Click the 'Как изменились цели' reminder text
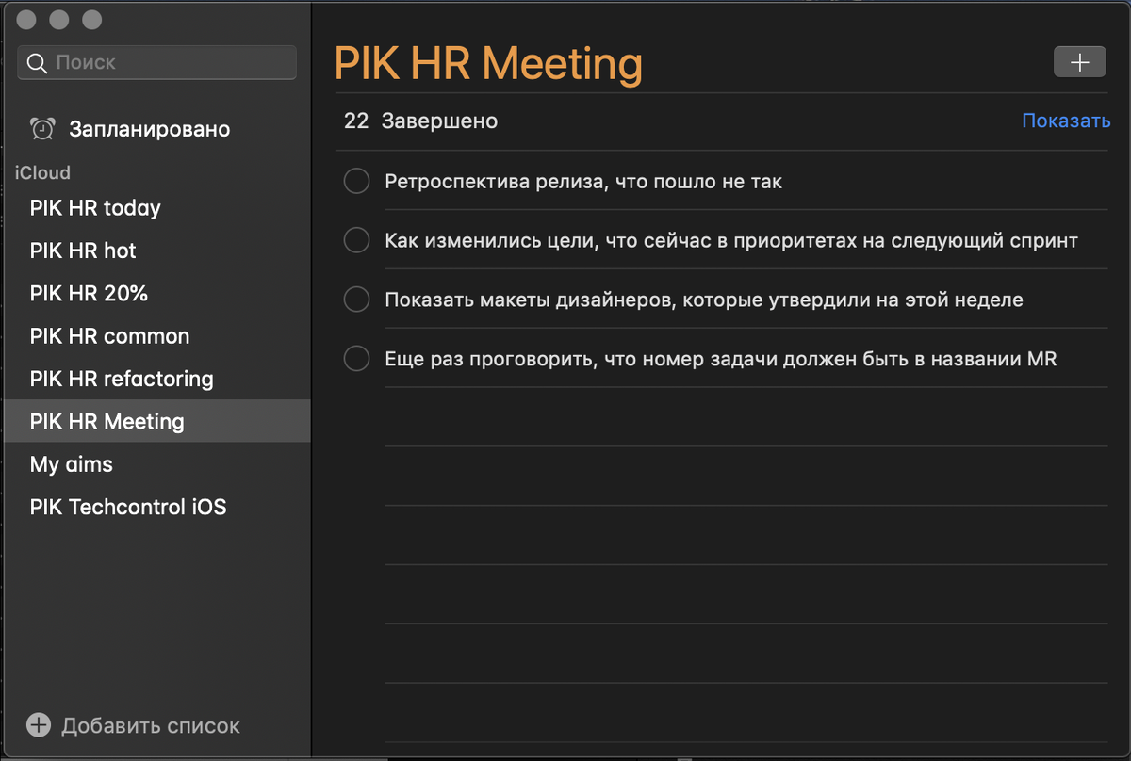 731,241
